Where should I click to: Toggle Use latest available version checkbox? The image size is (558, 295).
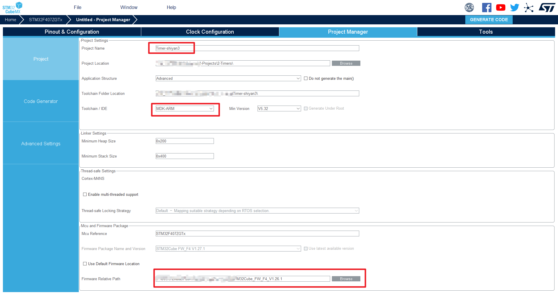click(x=306, y=249)
